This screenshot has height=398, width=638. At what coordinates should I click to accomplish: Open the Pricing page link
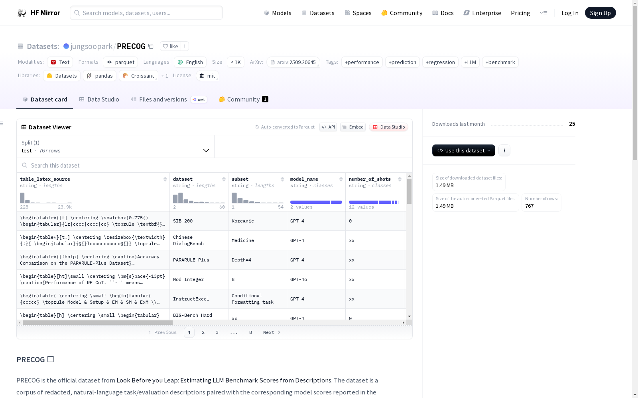tap(520, 13)
